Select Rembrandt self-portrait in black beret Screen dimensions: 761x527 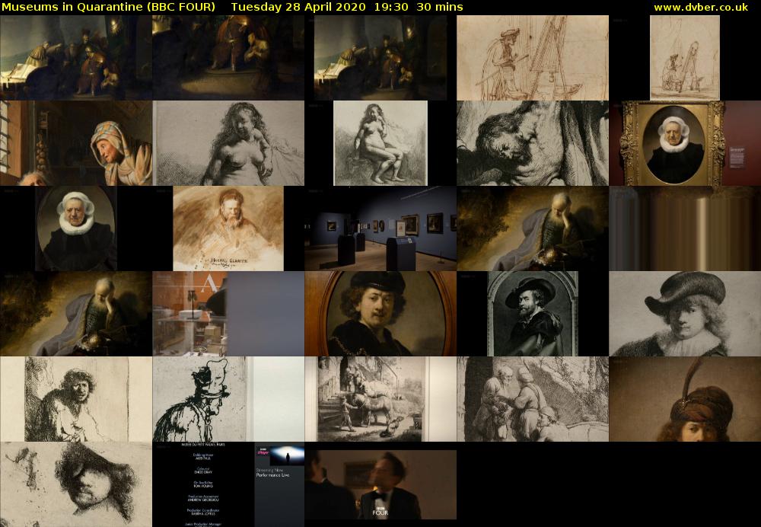(x=380, y=314)
